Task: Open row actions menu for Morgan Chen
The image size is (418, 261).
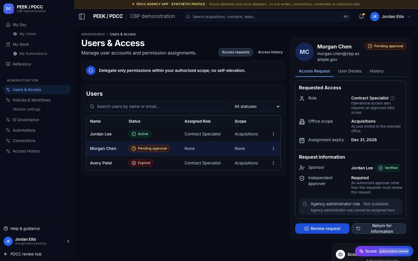Action: tap(273, 148)
